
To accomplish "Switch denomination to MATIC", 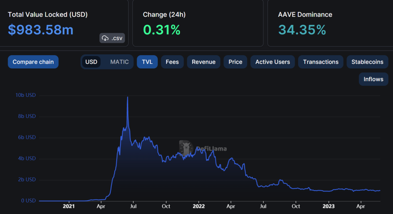I will point(119,62).
